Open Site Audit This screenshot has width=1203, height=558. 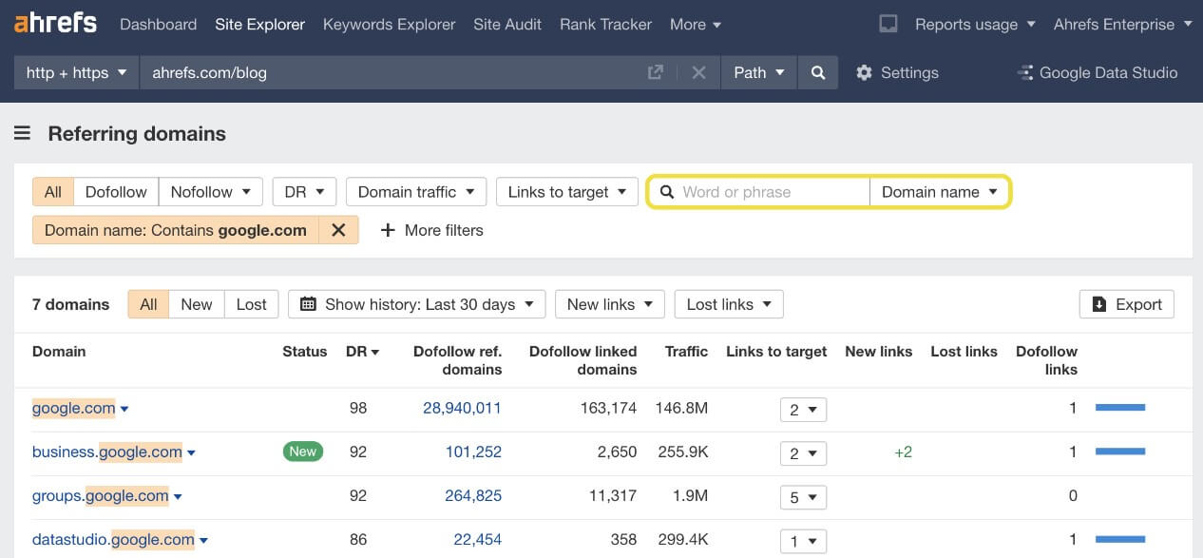(x=507, y=24)
